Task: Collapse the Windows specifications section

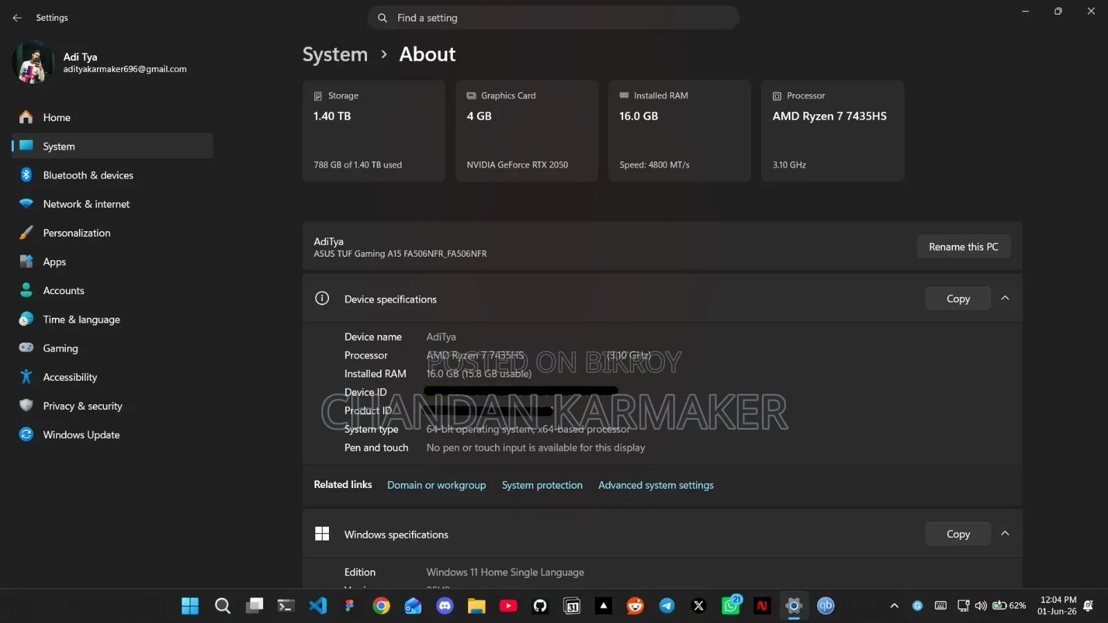Action: (x=1005, y=534)
